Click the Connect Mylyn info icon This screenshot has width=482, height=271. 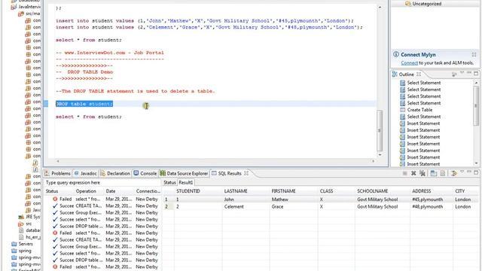pyautogui.click(x=396, y=54)
